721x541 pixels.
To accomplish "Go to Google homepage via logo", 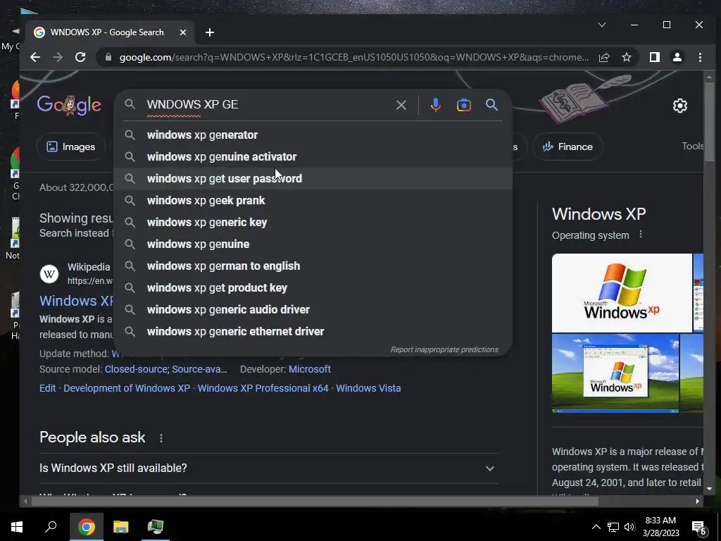I will (x=69, y=105).
